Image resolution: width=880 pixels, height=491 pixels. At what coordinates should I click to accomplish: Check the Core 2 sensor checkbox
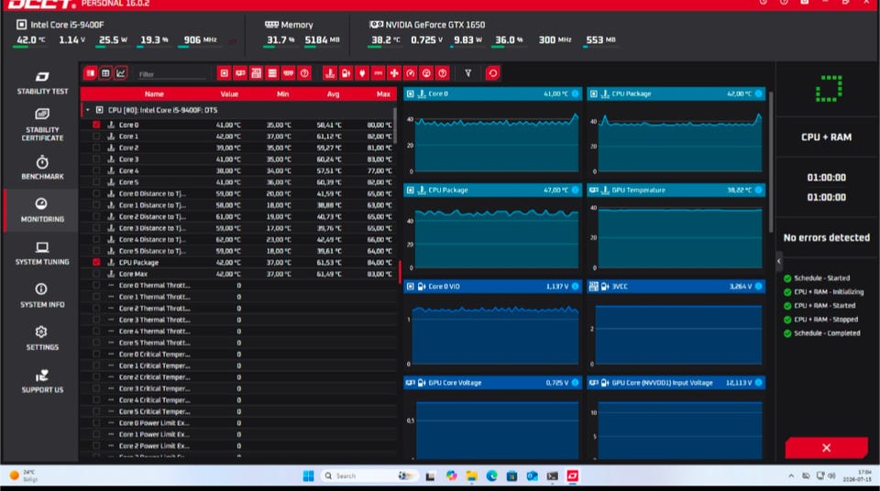(96, 147)
